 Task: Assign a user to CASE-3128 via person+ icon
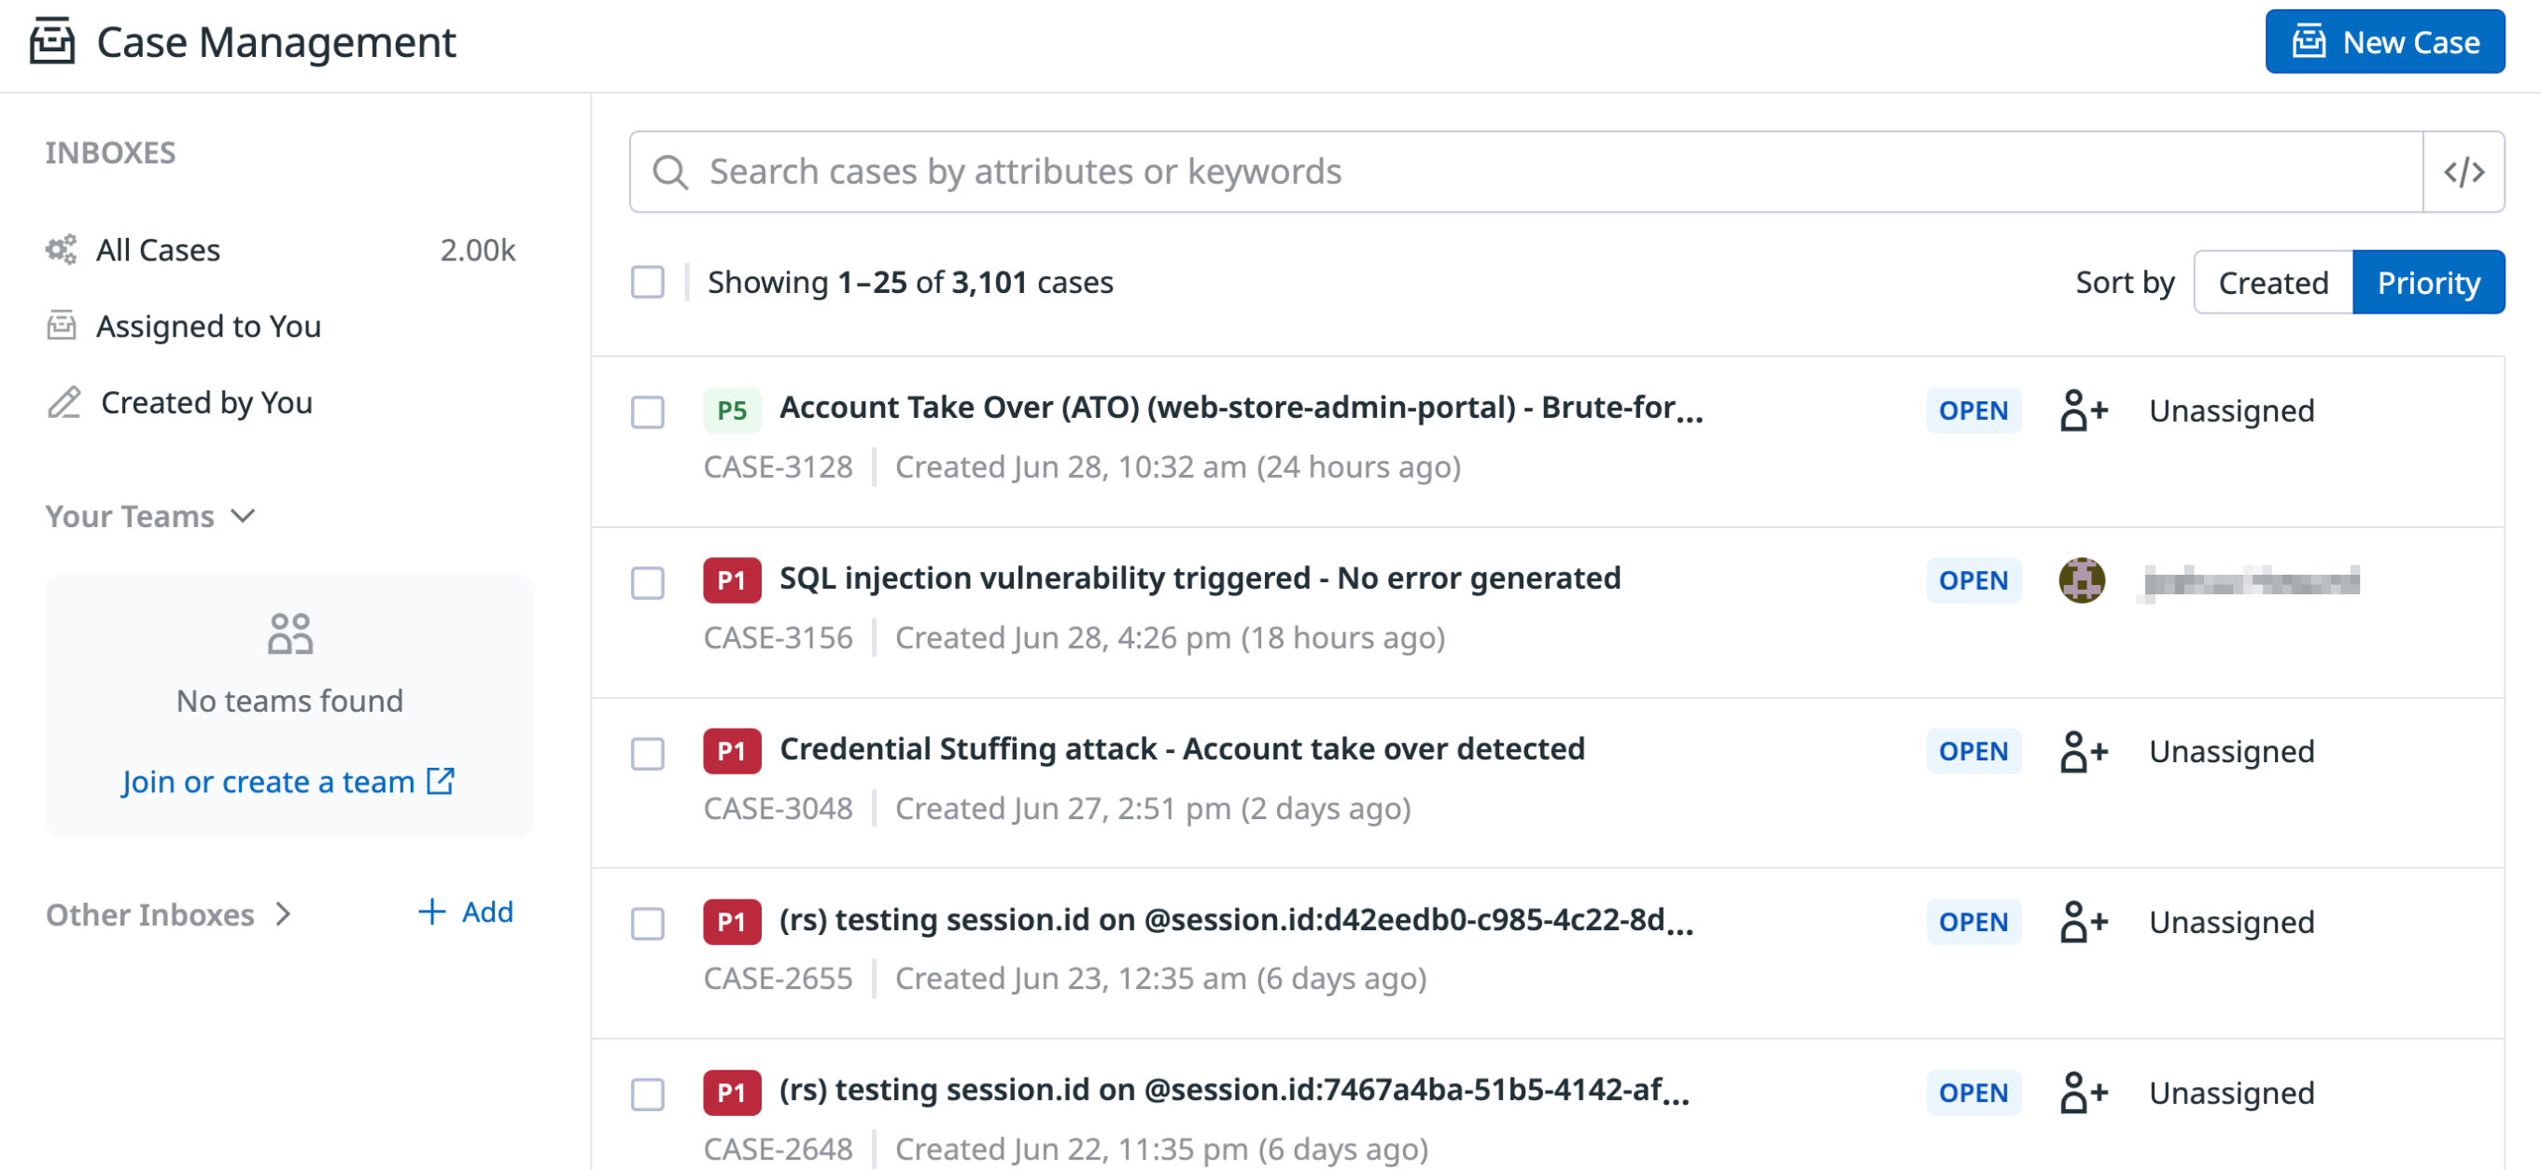click(2084, 410)
